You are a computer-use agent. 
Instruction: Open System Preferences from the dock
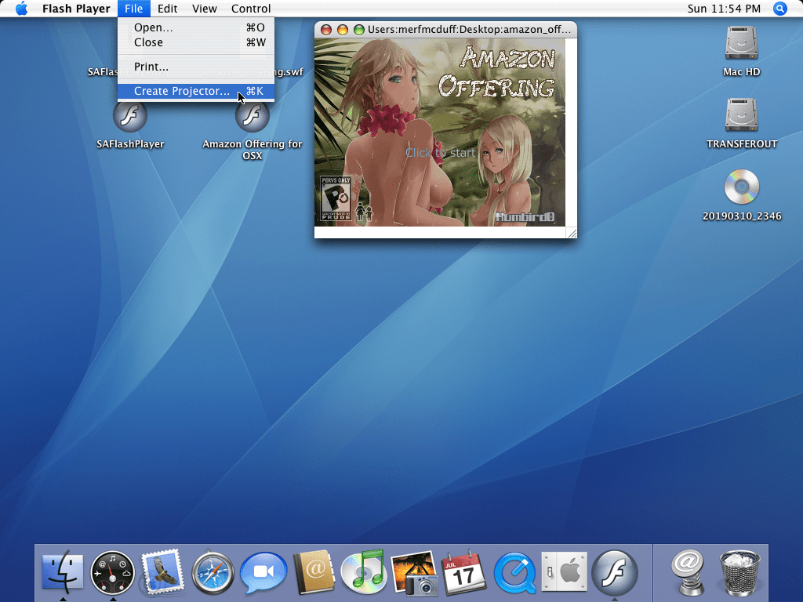point(565,571)
